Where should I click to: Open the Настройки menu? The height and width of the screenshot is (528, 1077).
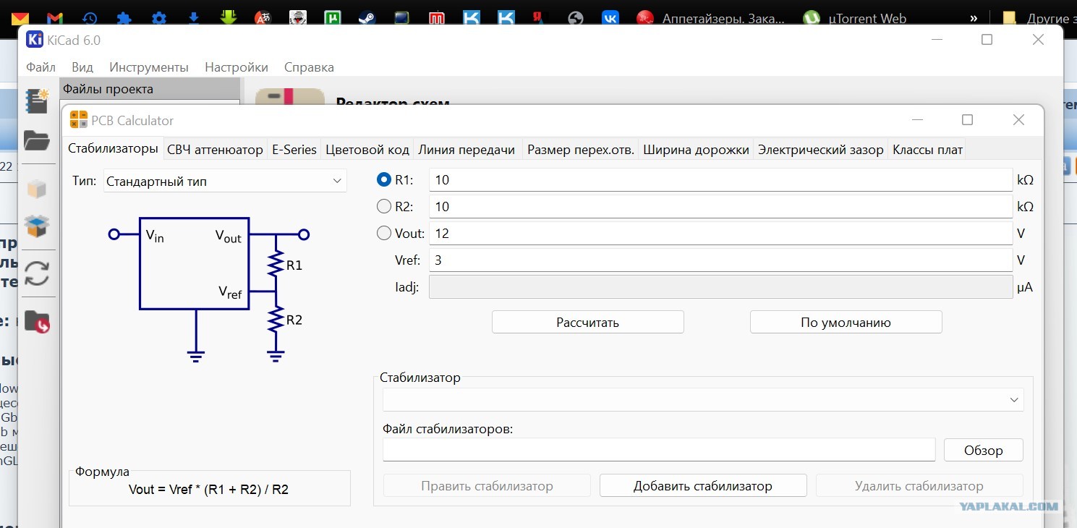pyautogui.click(x=237, y=67)
